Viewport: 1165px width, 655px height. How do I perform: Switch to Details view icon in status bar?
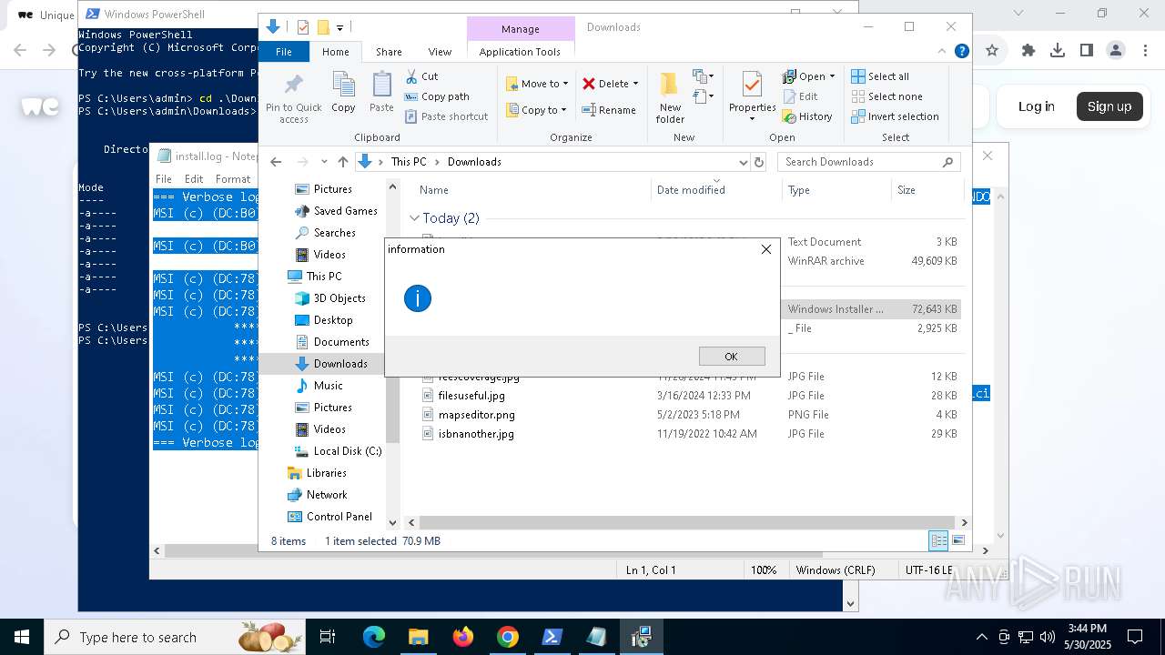[x=938, y=540]
